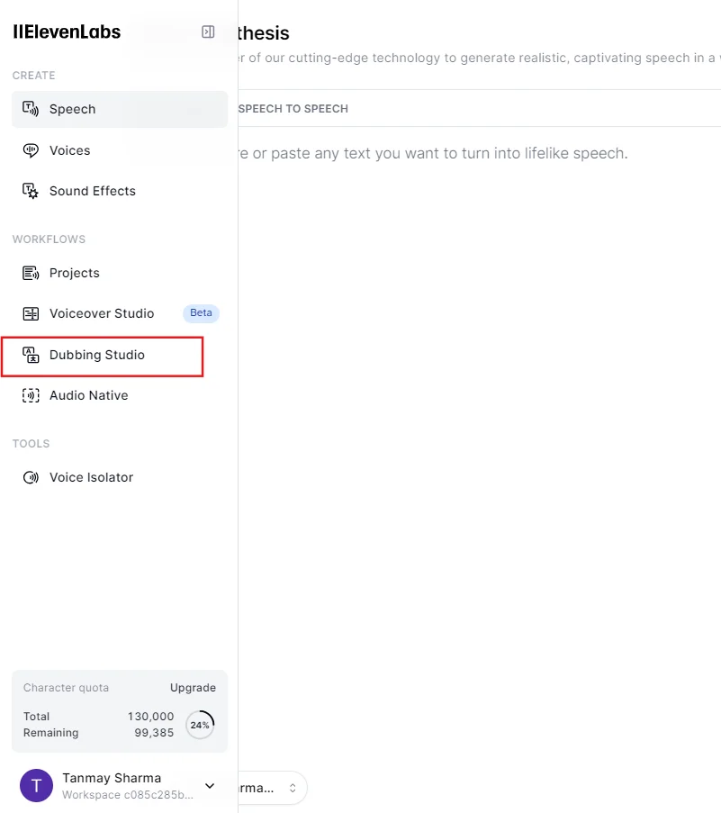The image size is (721, 813).
Task: Open the voice selector dropdown arrows
Action: pos(293,788)
